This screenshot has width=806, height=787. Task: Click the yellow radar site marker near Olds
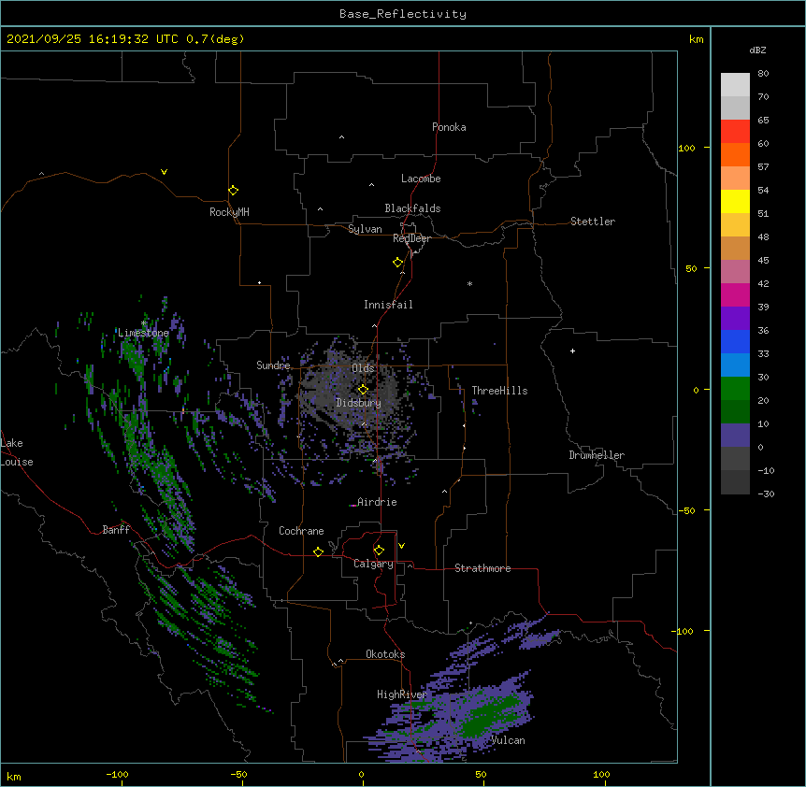pos(363,389)
